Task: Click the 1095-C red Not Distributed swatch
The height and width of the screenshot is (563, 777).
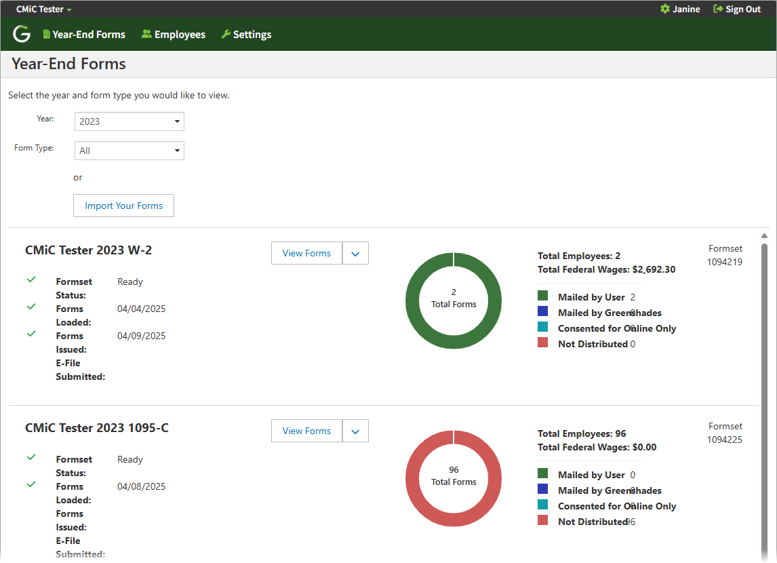Action: [542, 520]
